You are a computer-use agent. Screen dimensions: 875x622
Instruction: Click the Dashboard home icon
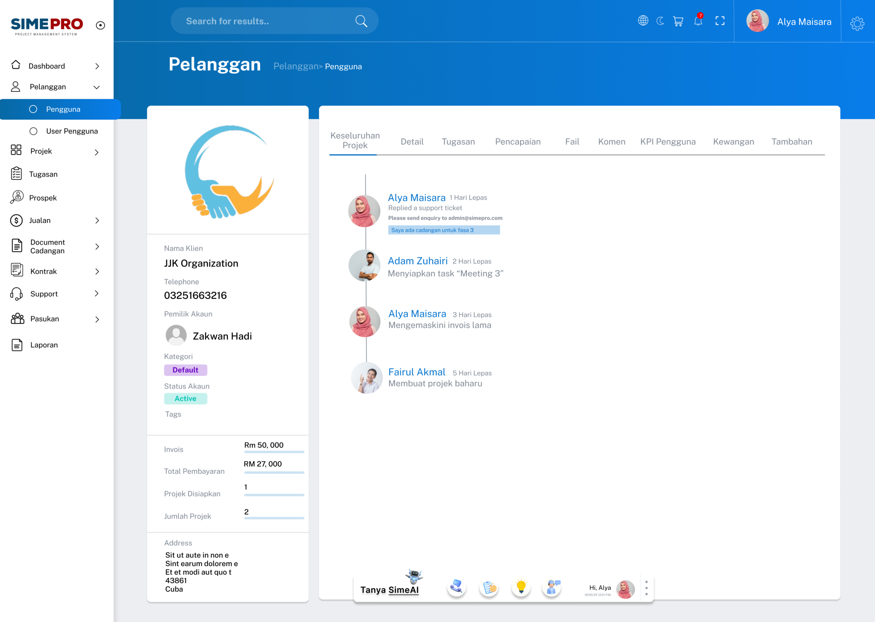point(16,65)
